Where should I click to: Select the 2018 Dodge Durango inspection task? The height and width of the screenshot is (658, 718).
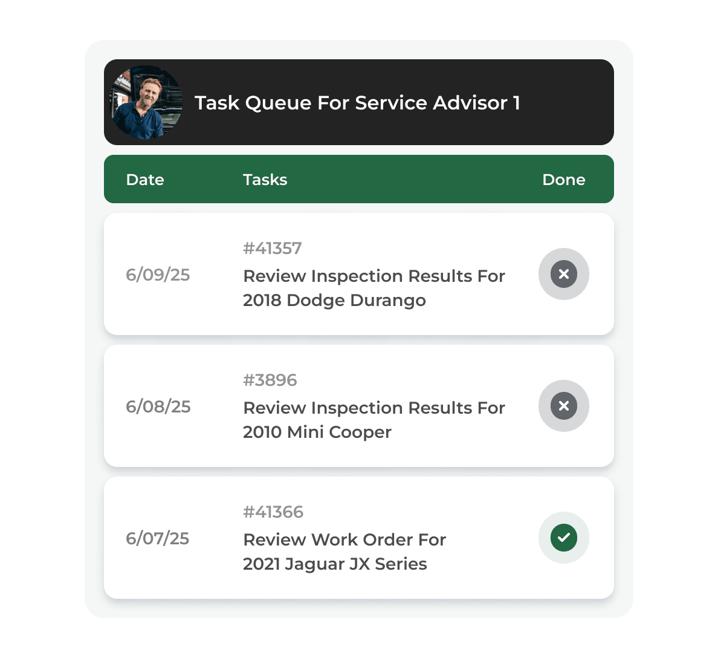coord(334,301)
